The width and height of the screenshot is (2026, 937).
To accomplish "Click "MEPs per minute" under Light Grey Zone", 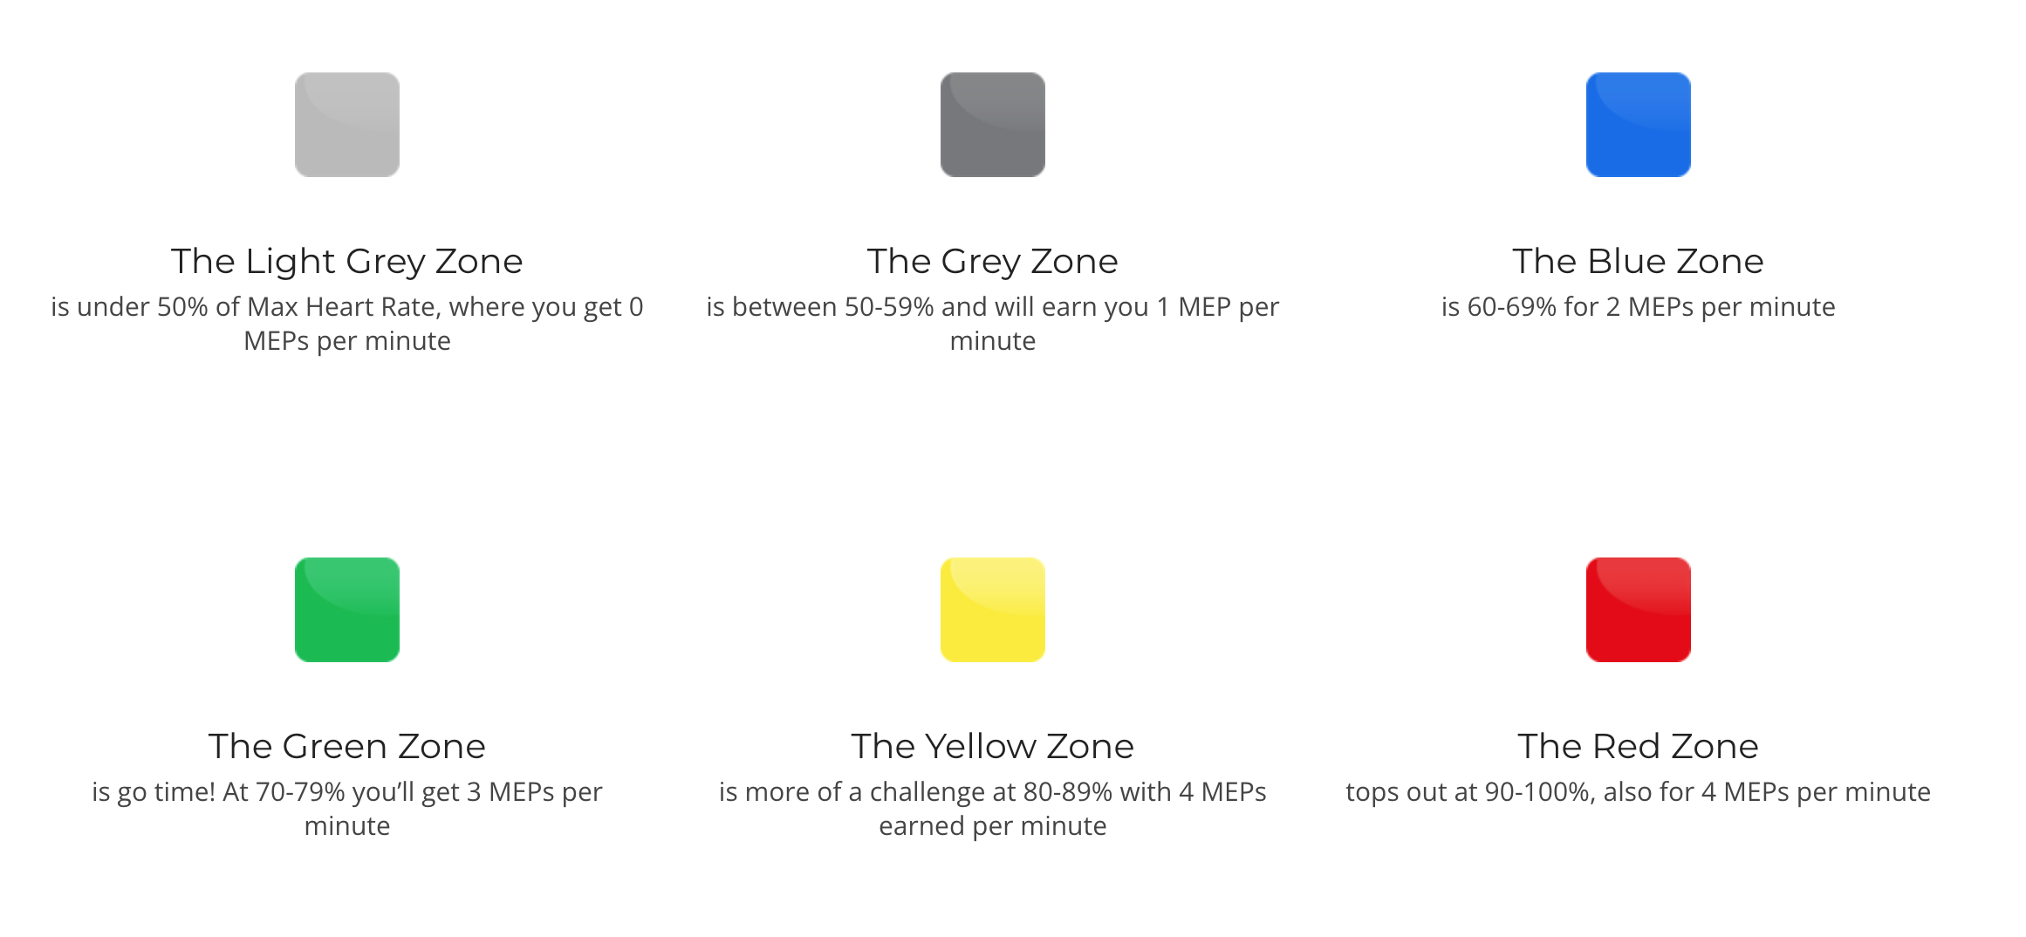I will pos(347,341).
